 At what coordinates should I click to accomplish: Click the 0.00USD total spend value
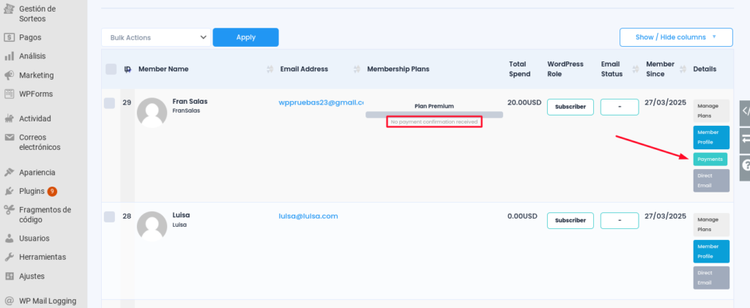523,216
